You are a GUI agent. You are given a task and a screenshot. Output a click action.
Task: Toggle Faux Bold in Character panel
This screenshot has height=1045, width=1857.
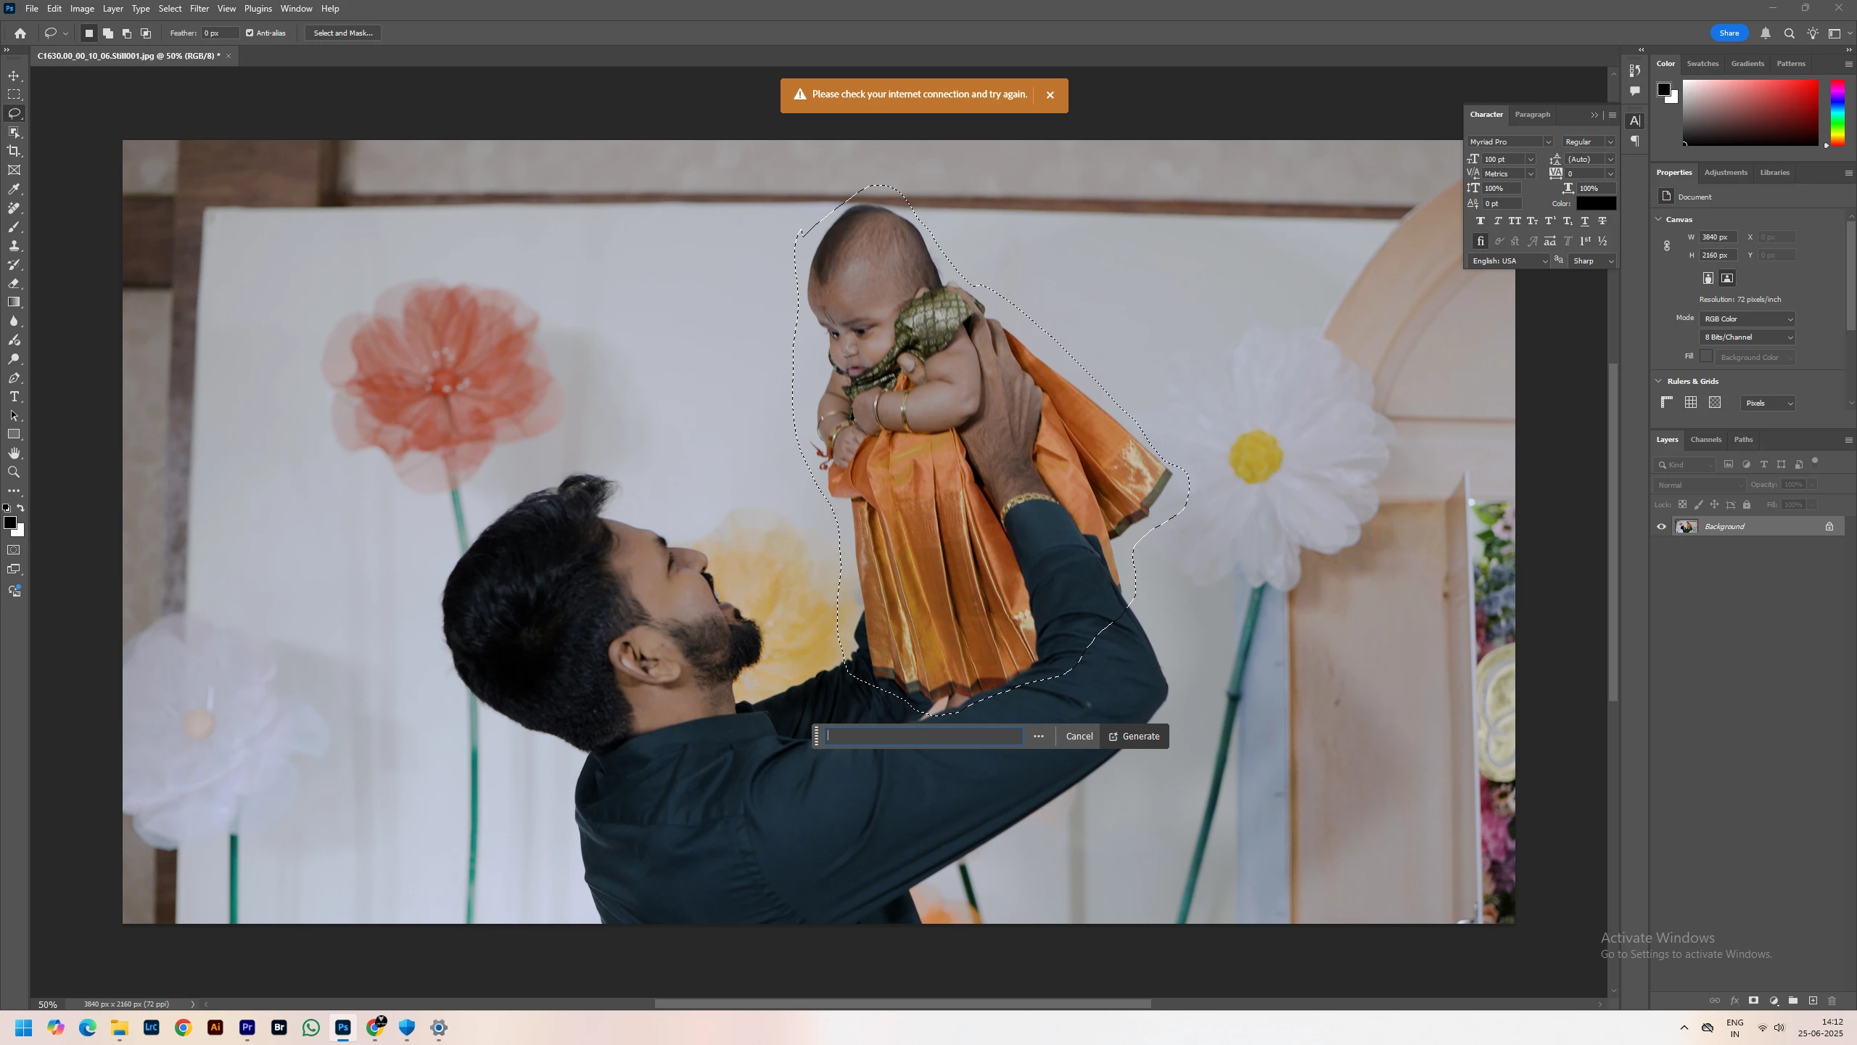point(1480,221)
